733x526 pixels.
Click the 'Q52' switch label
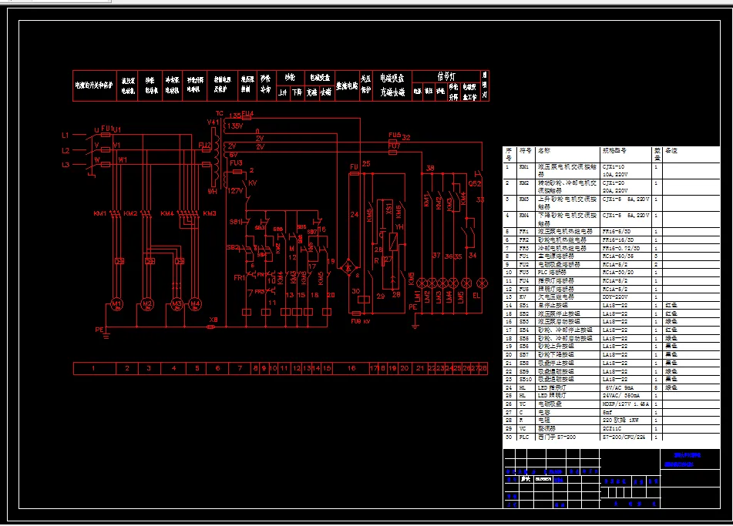[x=475, y=183]
